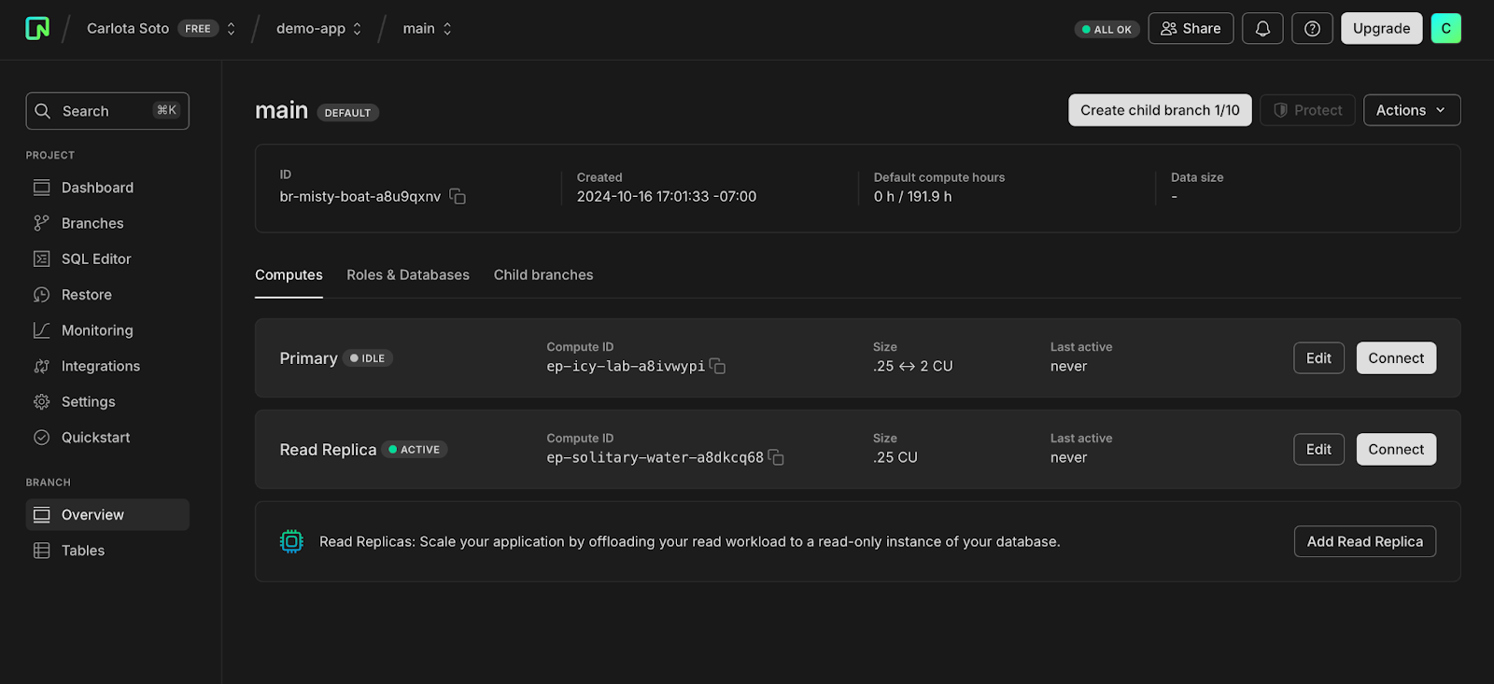Expand the demo-app project selector
This screenshot has height=684, width=1494.
coord(318,29)
